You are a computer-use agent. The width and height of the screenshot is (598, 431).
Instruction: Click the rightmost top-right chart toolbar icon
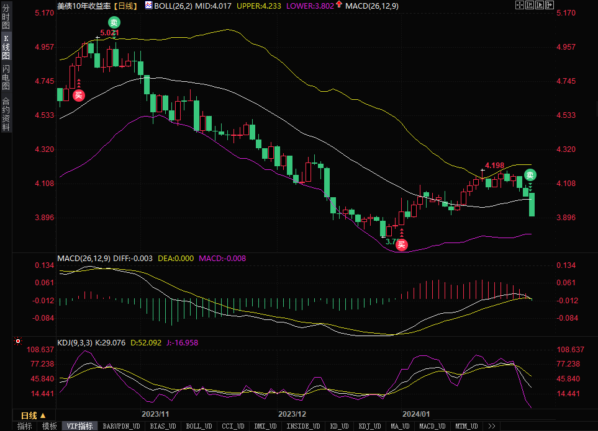tap(548, 5)
